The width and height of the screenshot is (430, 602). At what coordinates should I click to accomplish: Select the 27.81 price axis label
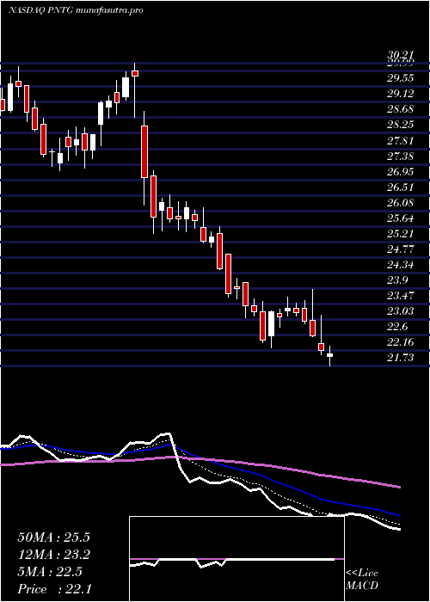point(400,140)
